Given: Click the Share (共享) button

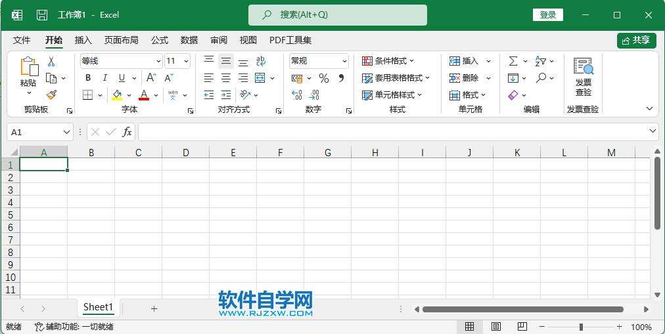Looking at the screenshot, I should tap(636, 40).
